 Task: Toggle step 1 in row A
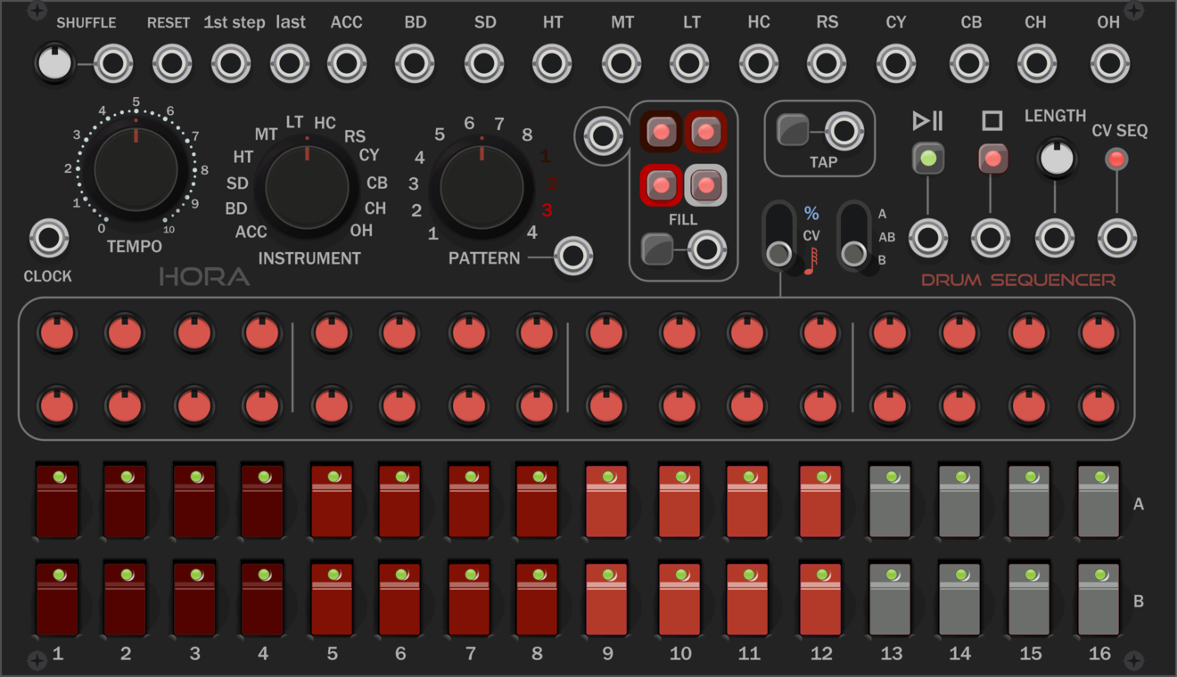pos(57,501)
